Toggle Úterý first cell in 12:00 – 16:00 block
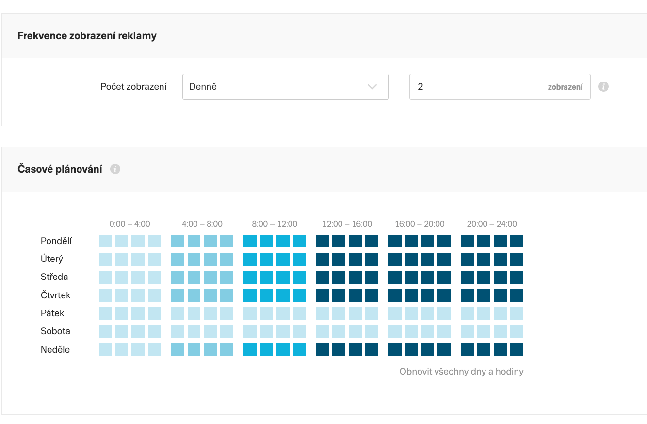647x424 pixels. point(323,259)
